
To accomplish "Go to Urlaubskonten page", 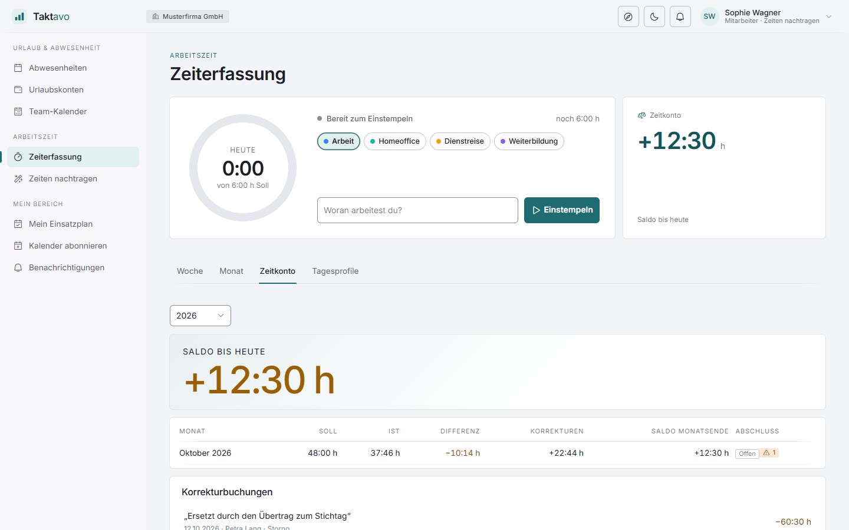I will pyautogui.click(x=73, y=90).
